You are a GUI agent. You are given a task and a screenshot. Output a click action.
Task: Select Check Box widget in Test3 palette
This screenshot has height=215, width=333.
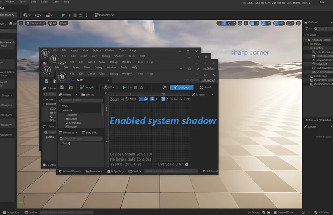tap(73, 123)
